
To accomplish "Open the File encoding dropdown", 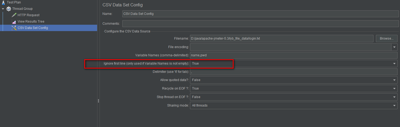I will (x=394, y=47).
